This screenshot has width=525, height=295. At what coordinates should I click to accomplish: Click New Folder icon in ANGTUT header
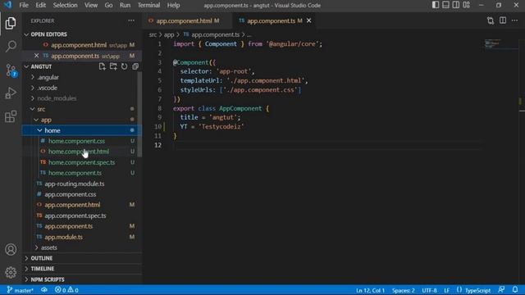(x=113, y=66)
